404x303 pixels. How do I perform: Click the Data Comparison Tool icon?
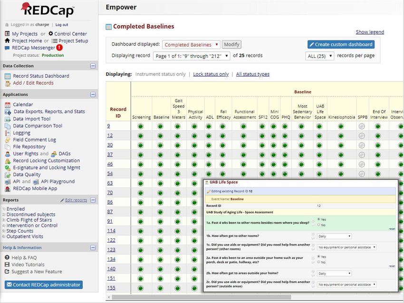click(8, 126)
